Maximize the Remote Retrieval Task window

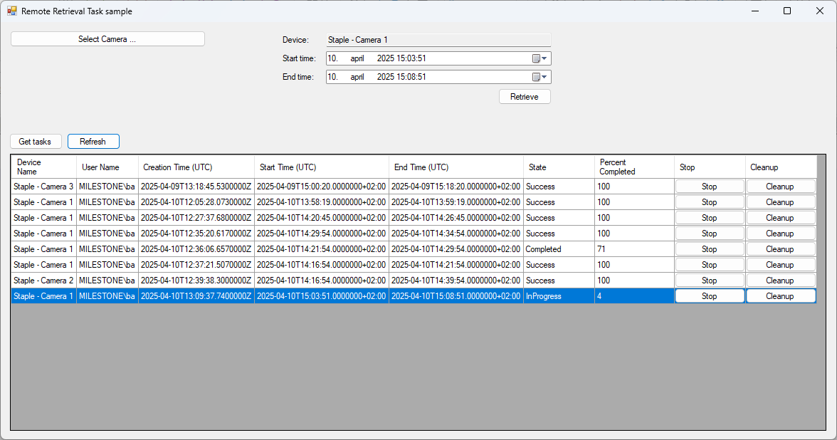point(787,11)
